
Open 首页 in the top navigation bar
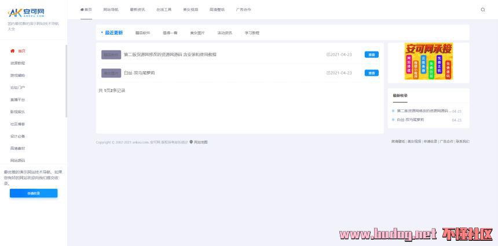pos(86,9)
